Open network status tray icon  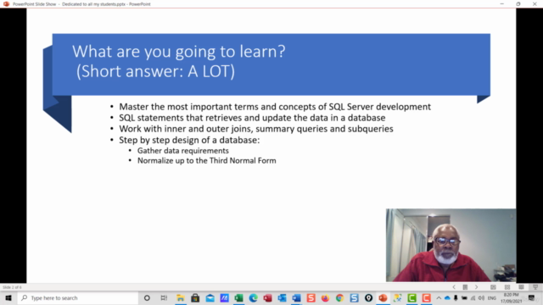click(473, 297)
